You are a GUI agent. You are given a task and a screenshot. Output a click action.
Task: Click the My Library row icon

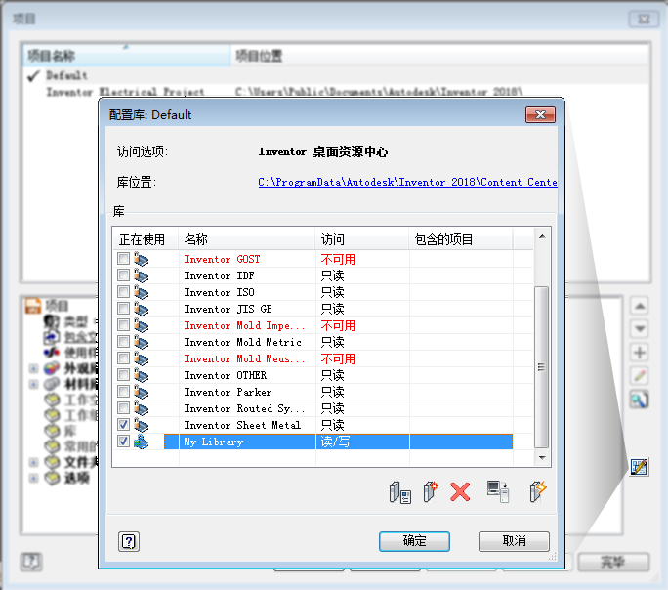[141, 442]
